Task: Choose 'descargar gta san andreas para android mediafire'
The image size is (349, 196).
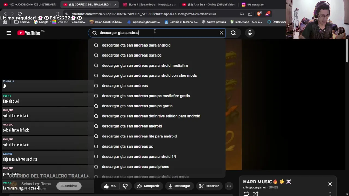Action: (x=157, y=65)
